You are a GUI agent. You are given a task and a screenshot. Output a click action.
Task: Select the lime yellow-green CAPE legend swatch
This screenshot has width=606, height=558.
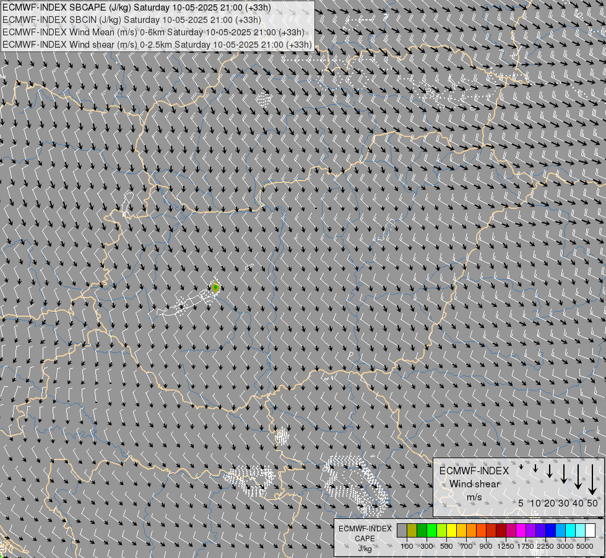[441, 530]
